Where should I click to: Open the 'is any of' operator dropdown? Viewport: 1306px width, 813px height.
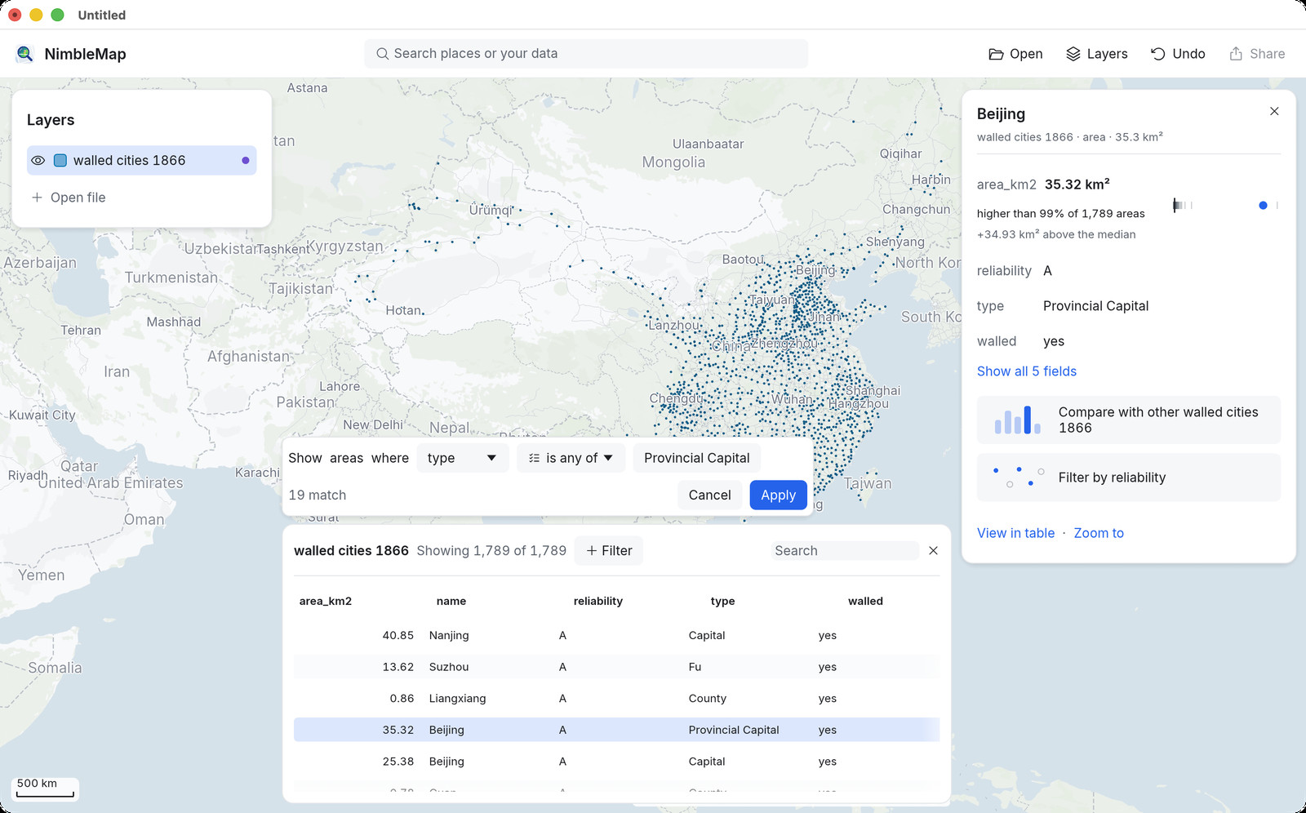571,458
